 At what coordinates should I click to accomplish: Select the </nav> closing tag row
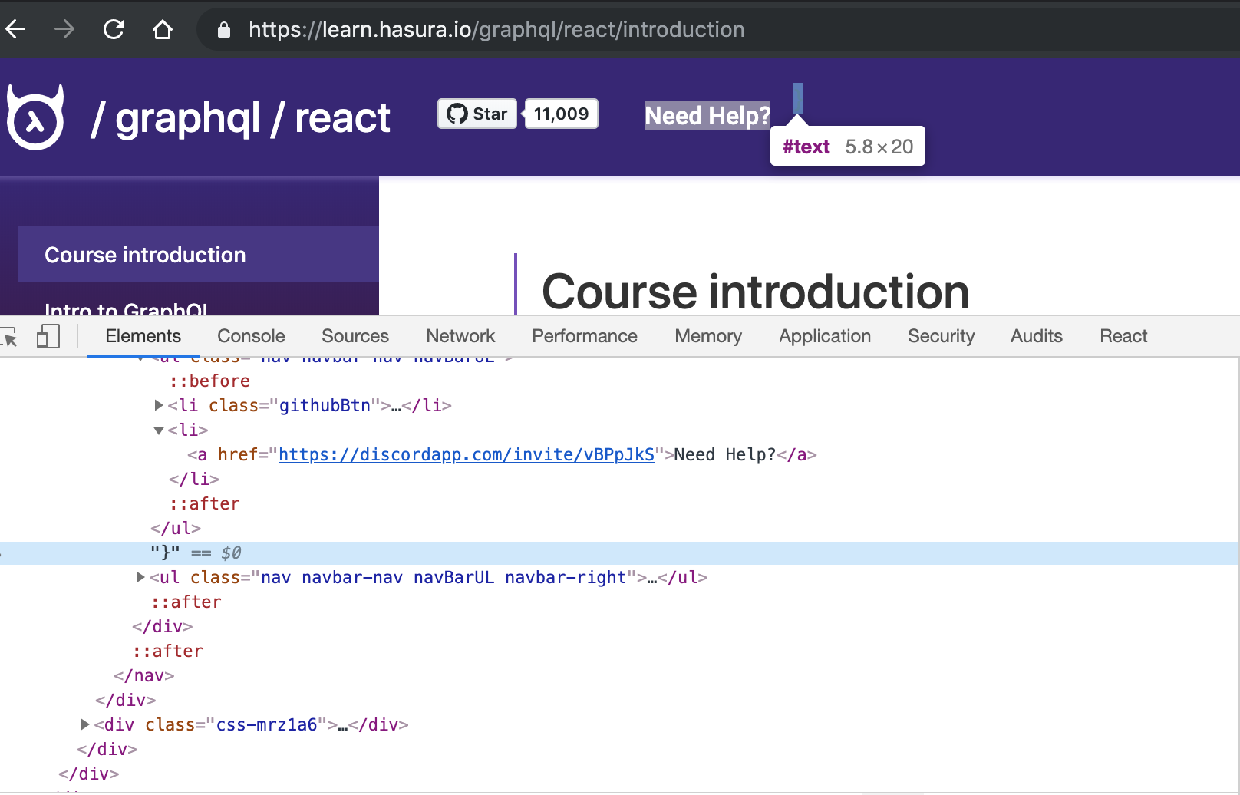click(x=620, y=675)
